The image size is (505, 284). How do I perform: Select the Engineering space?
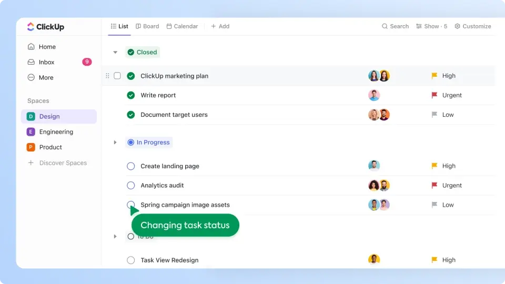point(56,132)
